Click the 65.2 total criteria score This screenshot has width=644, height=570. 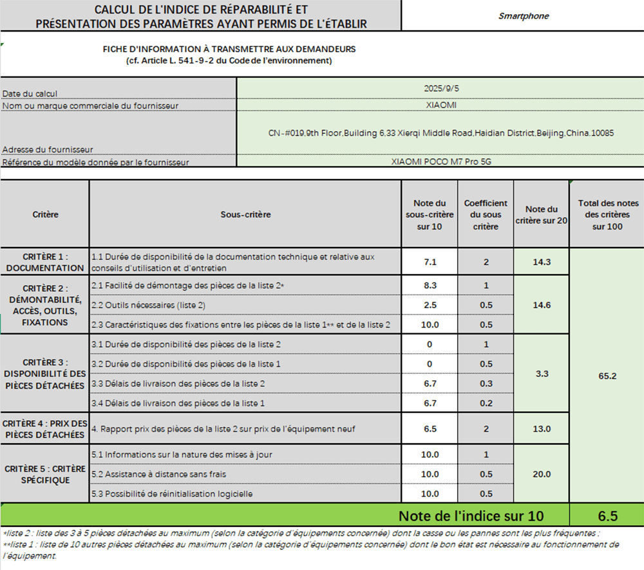pyautogui.click(x=607, y=376)
